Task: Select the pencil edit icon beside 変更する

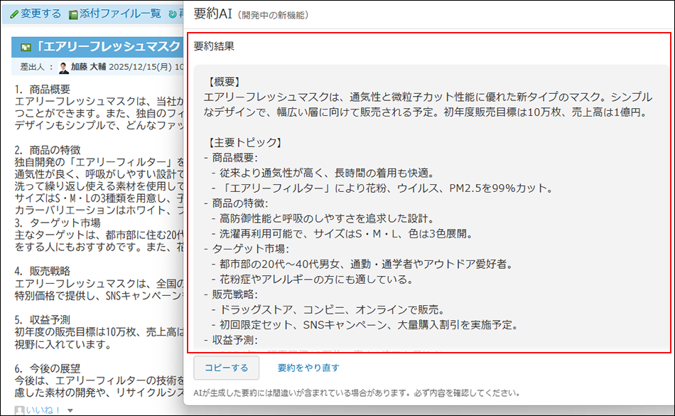Action: (x=13, y=13)
